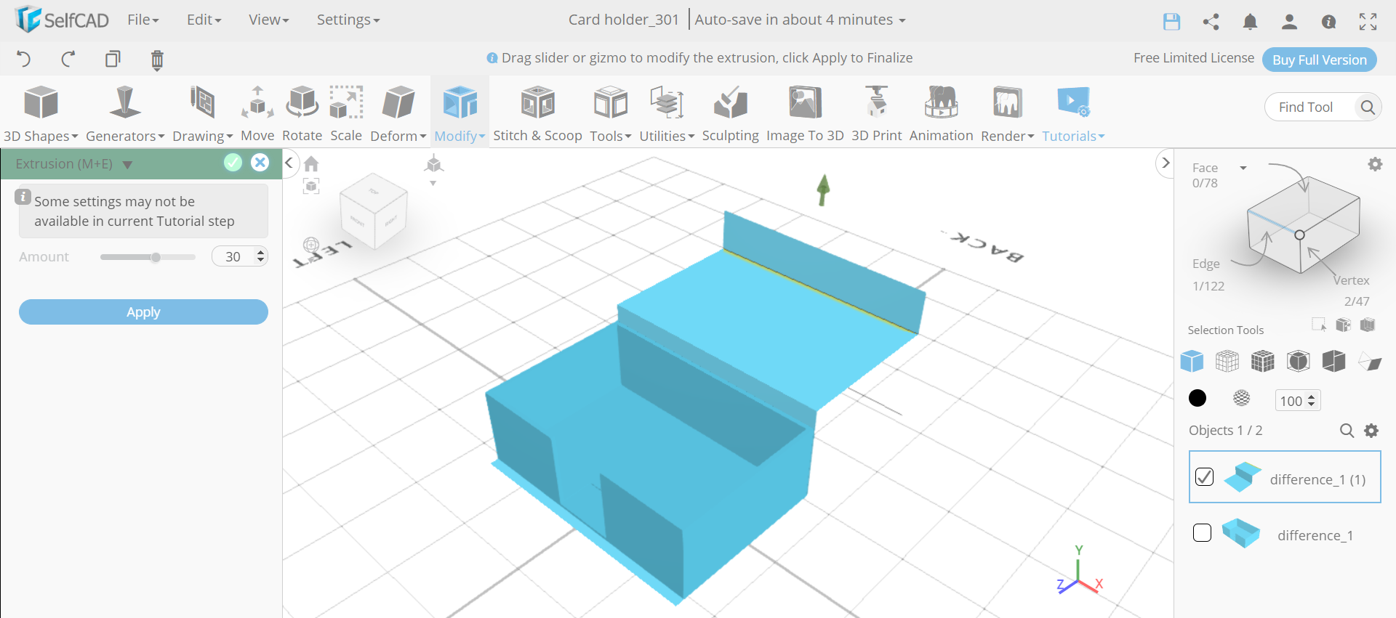Open selection settings gear icon
The height and width of the screenshot is (618, 1396).
click(1375, 164)
